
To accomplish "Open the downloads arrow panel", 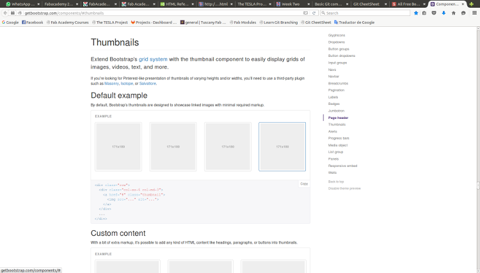I will click(444, 13).
